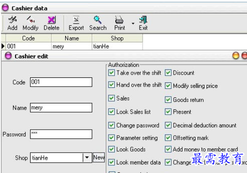Toggle the Present checkbox
247x173 pixels.
(x=168, y=112)
